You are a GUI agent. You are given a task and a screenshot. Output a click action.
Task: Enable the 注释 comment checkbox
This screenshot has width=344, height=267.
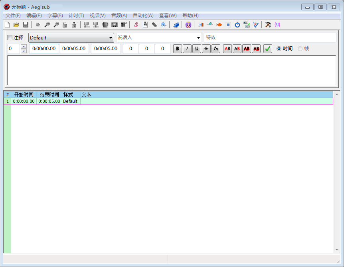tap(10, 38)
